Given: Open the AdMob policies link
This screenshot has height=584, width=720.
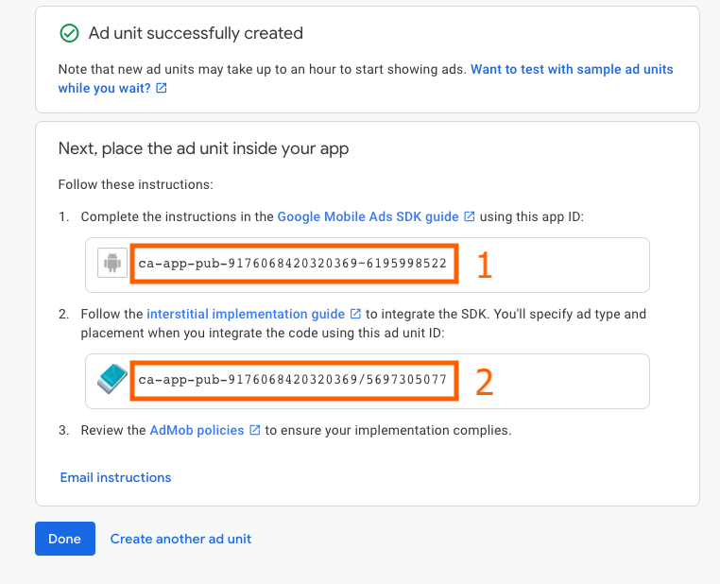Looking at the screenshot, I should click(197, 430).
